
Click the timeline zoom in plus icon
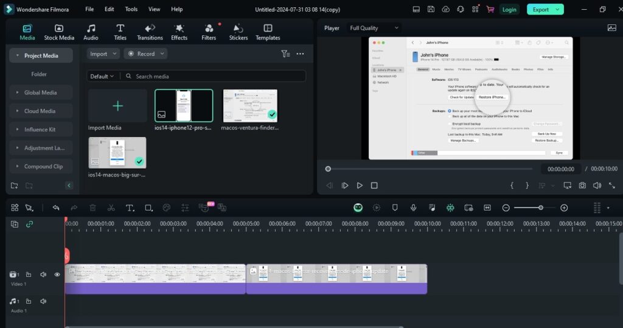[564, 208]
